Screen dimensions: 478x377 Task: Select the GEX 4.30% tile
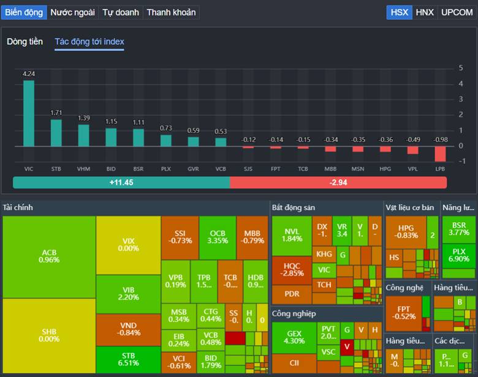[294, 338]
